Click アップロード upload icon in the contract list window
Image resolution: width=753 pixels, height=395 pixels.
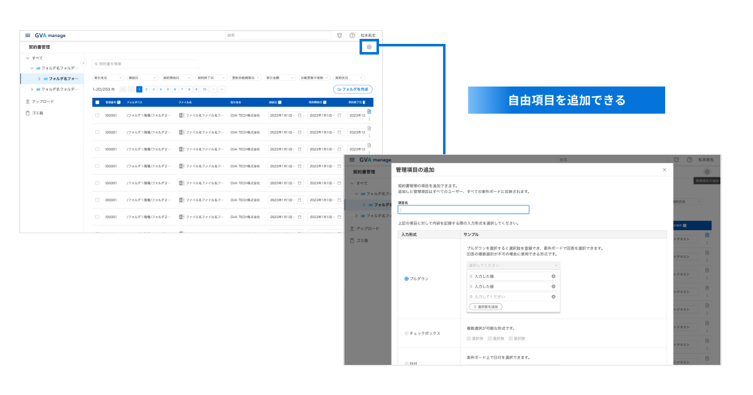coord(28,101)
